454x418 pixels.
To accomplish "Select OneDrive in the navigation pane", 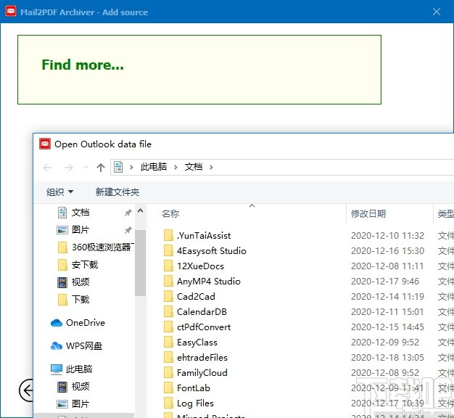I will (86, 322).
